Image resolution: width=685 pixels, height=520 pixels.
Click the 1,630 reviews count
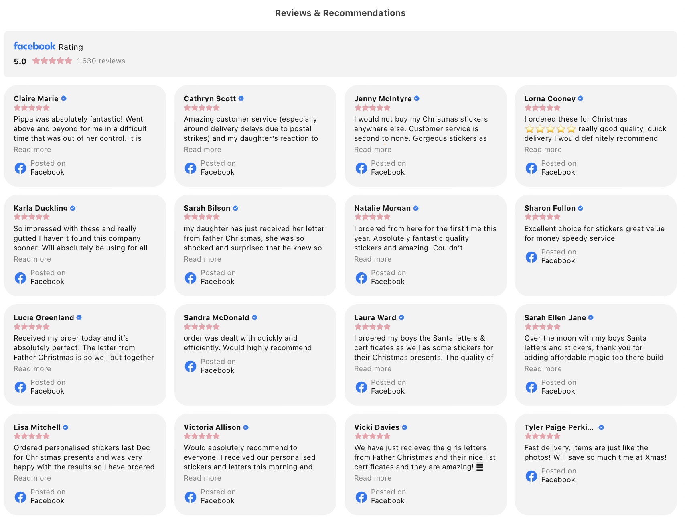(101, 61)
